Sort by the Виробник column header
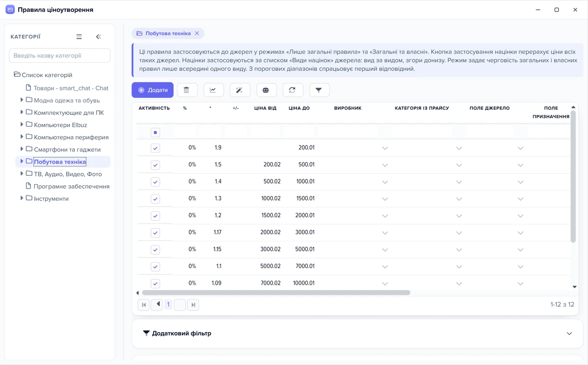Screen dimensions: 588x365 [x=348, y=108]
